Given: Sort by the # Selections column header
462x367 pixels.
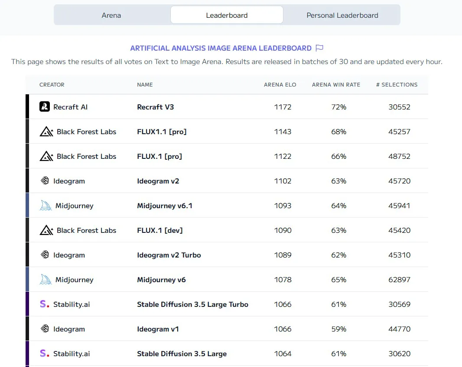Looking at the screenshot, I should (397, 85).
